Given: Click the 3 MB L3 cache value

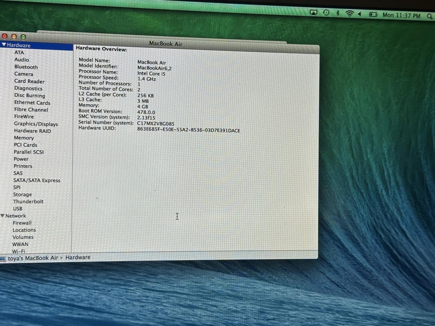Looking at the screenshot, I should tap(143, 101).
